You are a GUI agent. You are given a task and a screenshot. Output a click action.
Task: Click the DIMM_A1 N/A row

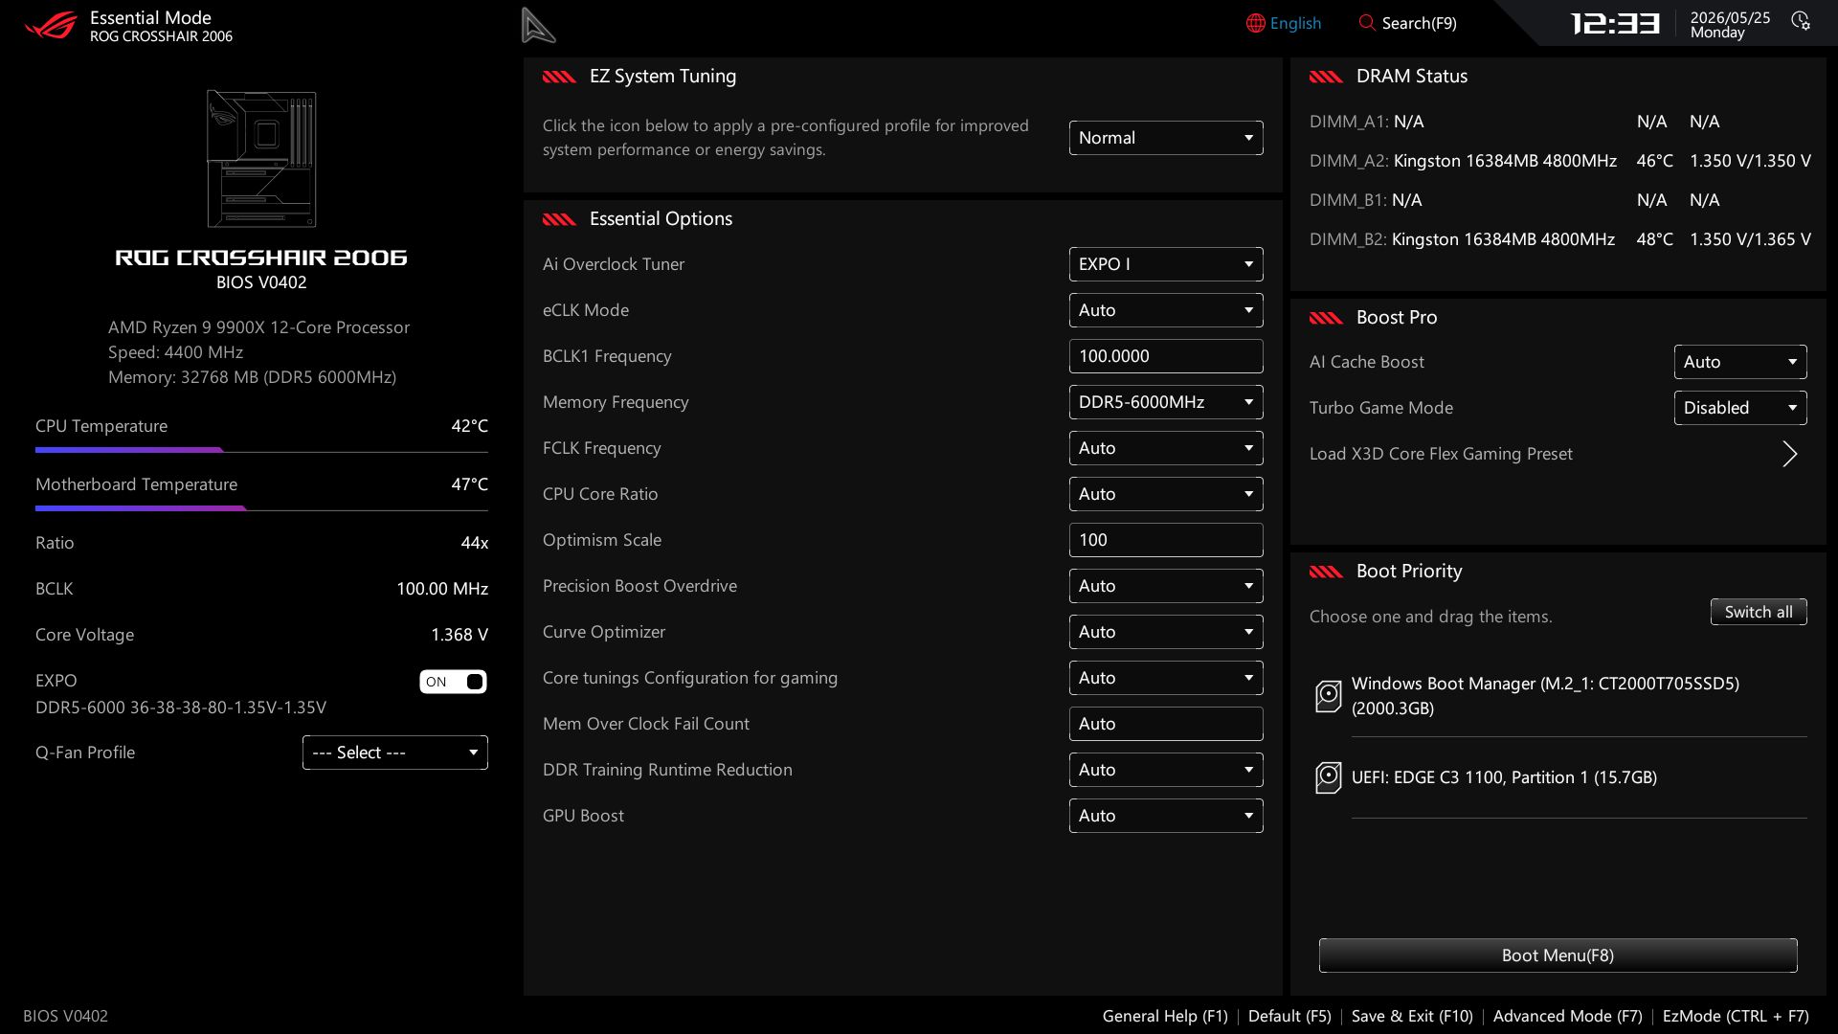coord(1514,122)
